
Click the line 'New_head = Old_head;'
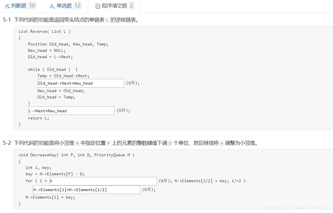click(61, 91)
